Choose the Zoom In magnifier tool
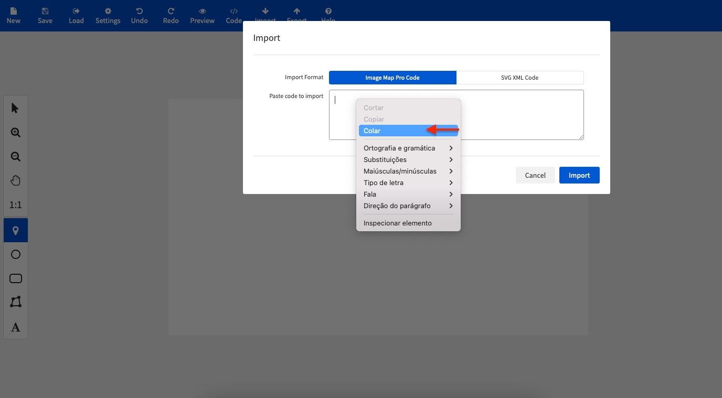 (x=16, y=132)
